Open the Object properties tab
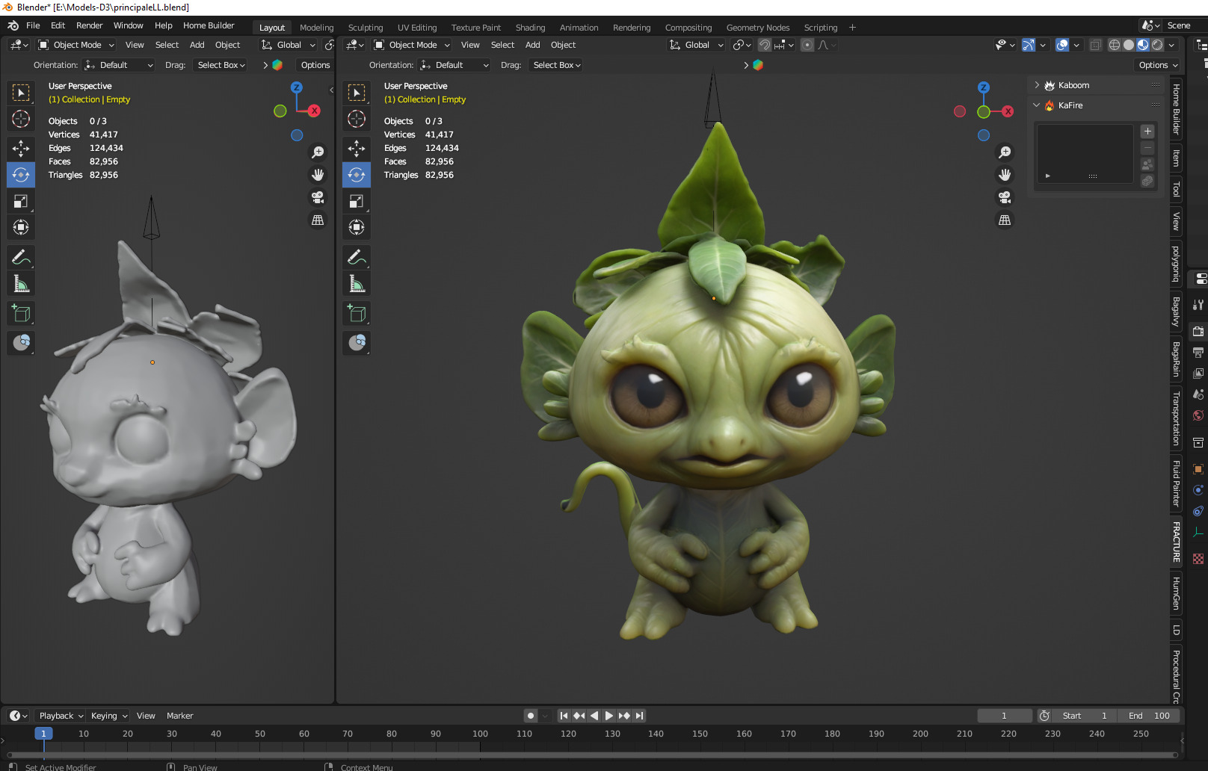The height and width of the screenshot is (771, 1208). click(1198, 469)
